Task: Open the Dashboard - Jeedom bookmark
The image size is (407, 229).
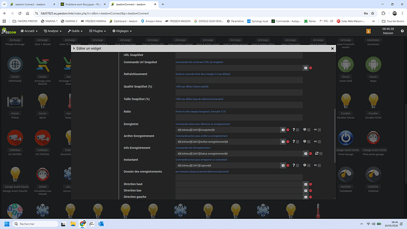Action: point(123,21)
